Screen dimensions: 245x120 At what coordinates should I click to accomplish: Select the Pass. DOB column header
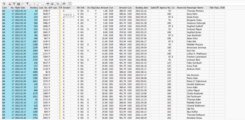point(219,8)
